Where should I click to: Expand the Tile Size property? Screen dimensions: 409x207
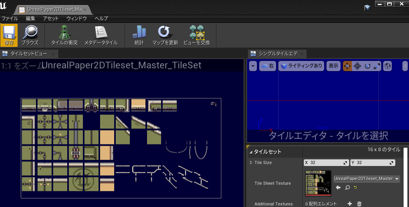coord(251,162)
